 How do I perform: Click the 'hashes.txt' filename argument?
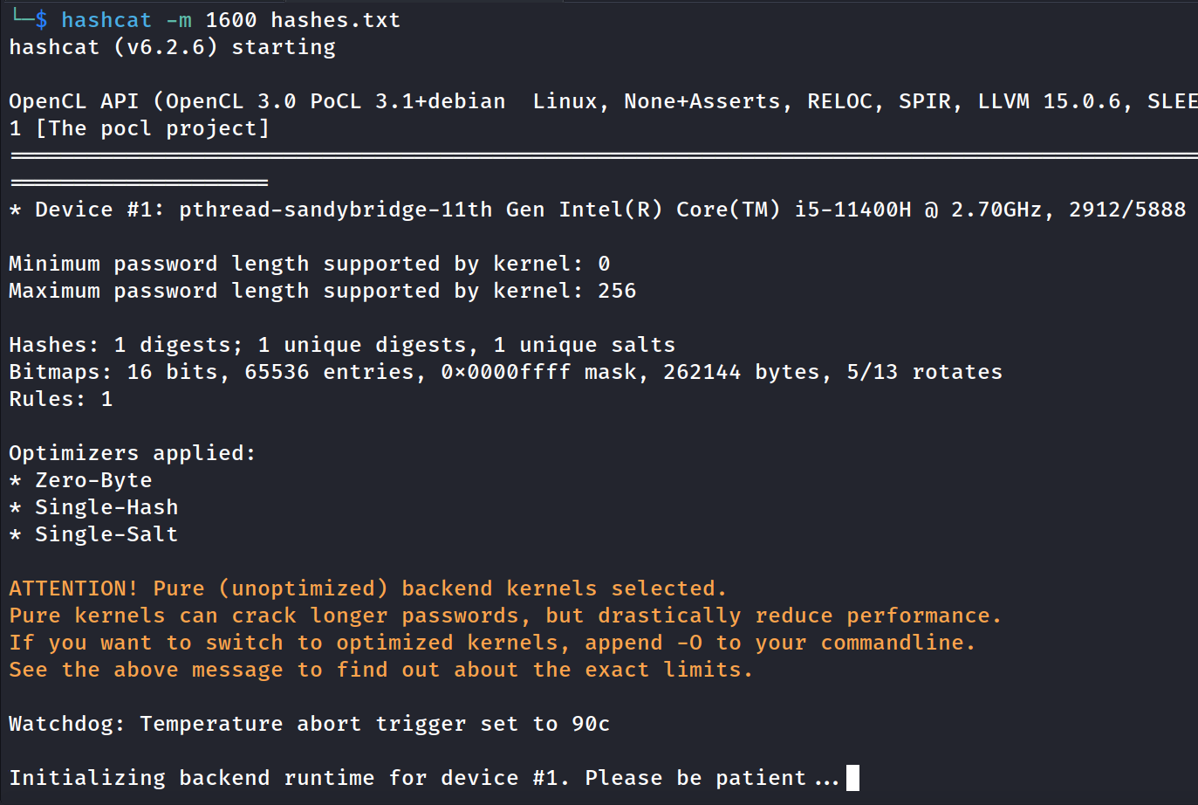tap(335, 20)
